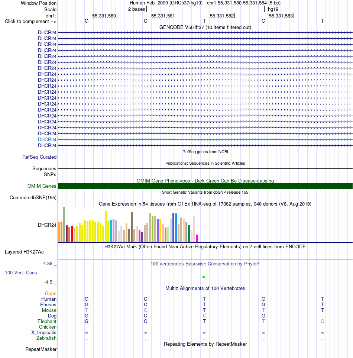Click the DHCR24 label beside the GTEx bar chart
Screen dimensions: 353x358
pyautogui.click(x=47, y=225)
